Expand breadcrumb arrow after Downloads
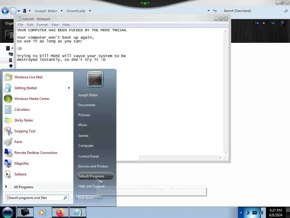Viewport: 290px width, 218px height. [90, 11]
